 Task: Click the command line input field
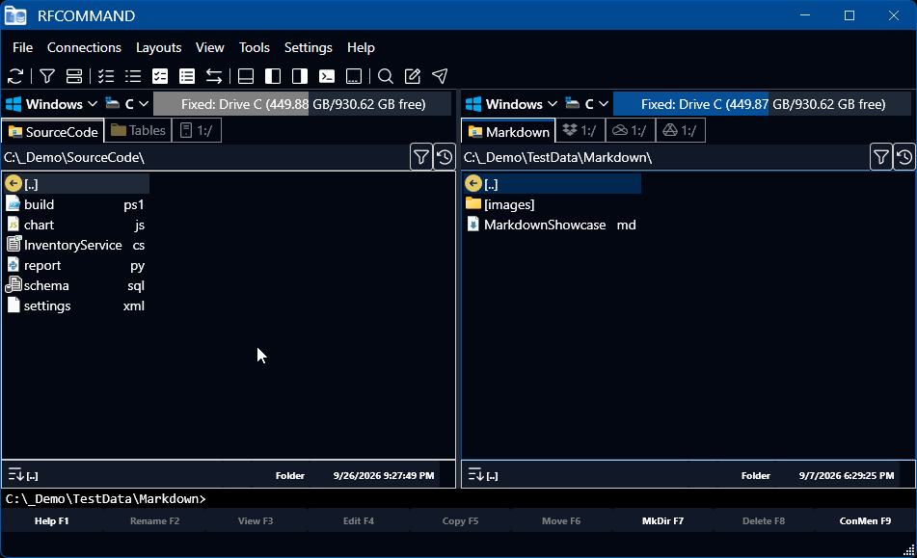point(459,498)
